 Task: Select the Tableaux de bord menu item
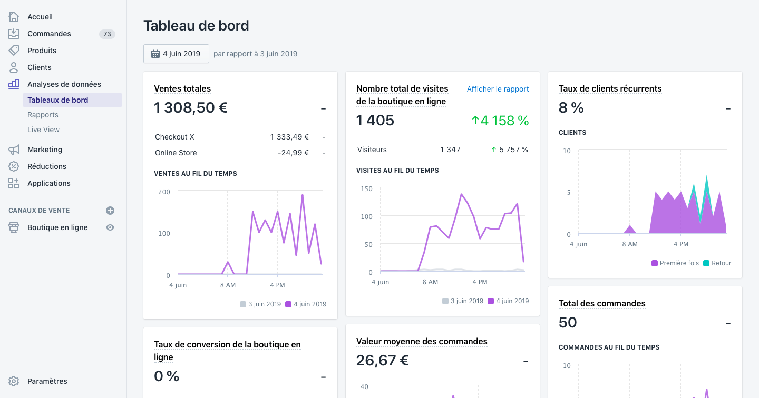(x=72, y=100)
